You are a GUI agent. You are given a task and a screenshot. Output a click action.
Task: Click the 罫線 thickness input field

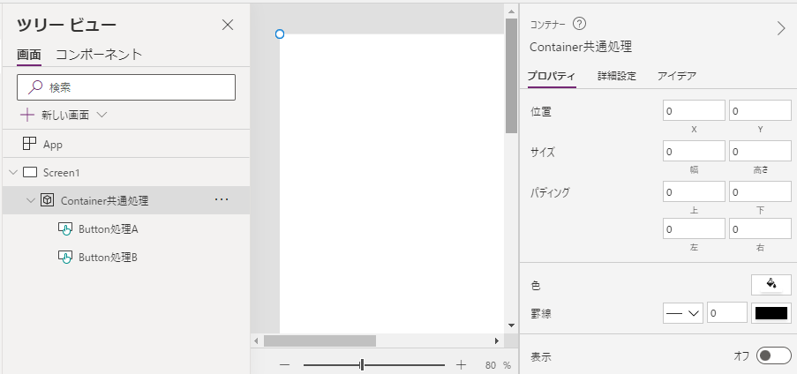[727, 313]
